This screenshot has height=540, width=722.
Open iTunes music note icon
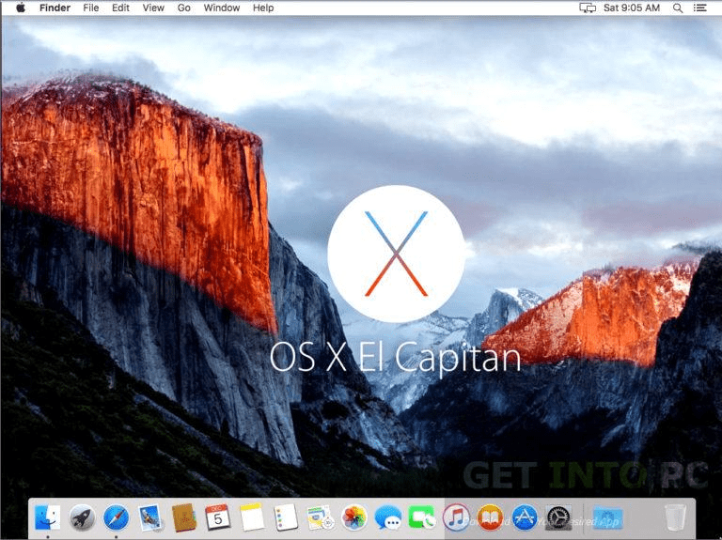click(456, 517)
